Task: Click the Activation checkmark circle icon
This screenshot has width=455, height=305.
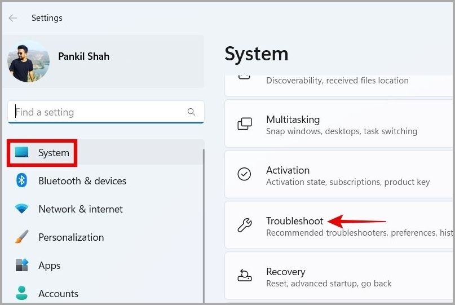Action: coord(244,174)
